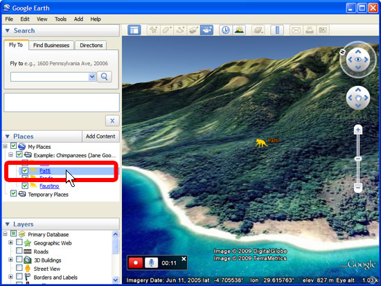This screenshot has width=381, height=286.
Task: Open the Add menu
Action: pos(78,19)
